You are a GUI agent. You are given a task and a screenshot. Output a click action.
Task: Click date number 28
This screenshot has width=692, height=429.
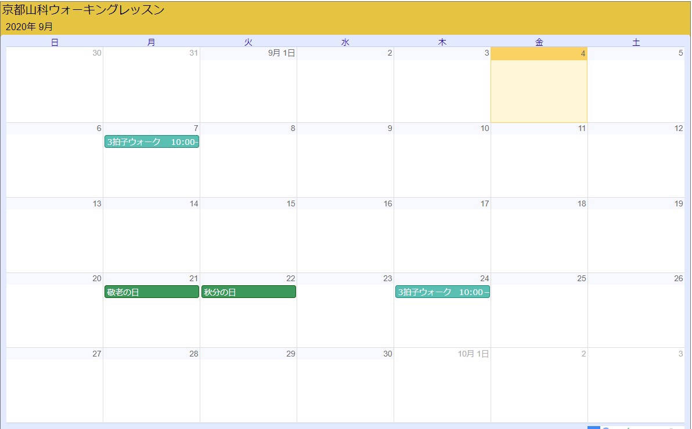point(194,354)
